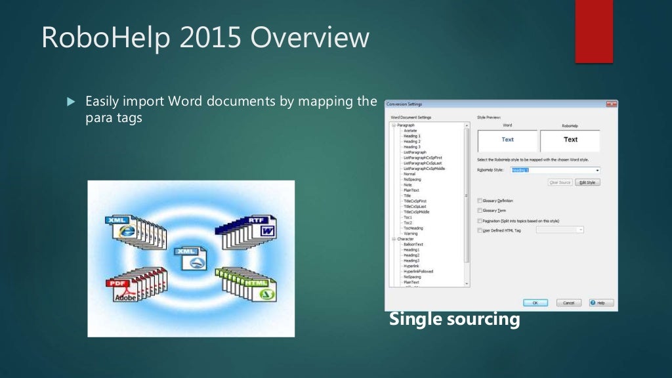Select the Acetate paragraph style

(410, 131)
